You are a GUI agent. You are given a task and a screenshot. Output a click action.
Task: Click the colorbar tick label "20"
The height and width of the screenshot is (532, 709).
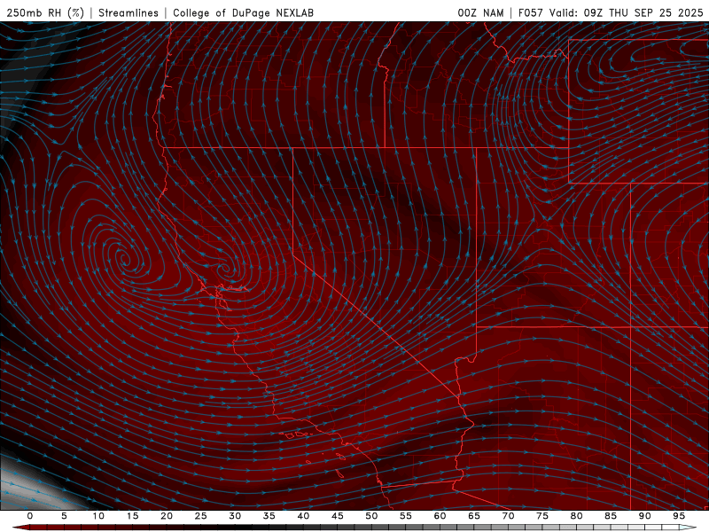[167, 516]
